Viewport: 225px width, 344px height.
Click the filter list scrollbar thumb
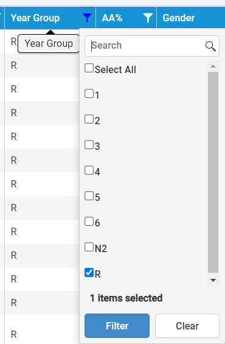pos(213,172)
